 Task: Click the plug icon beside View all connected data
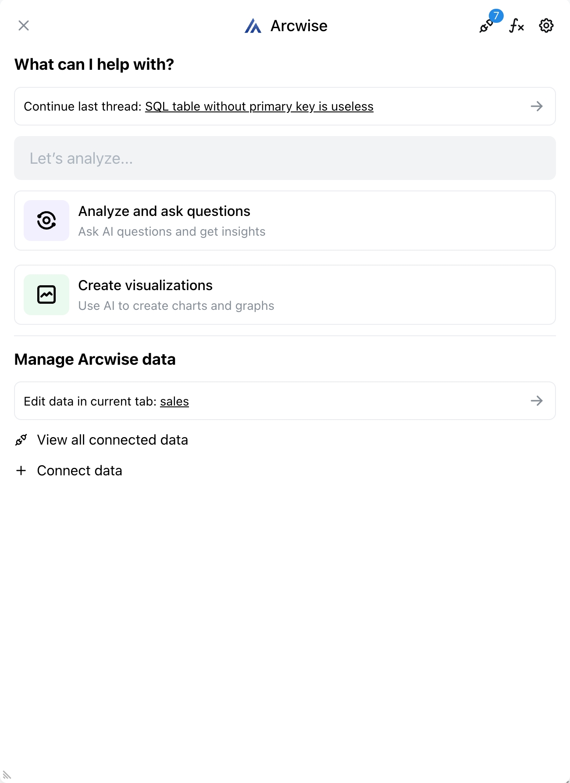coord(21,440)
